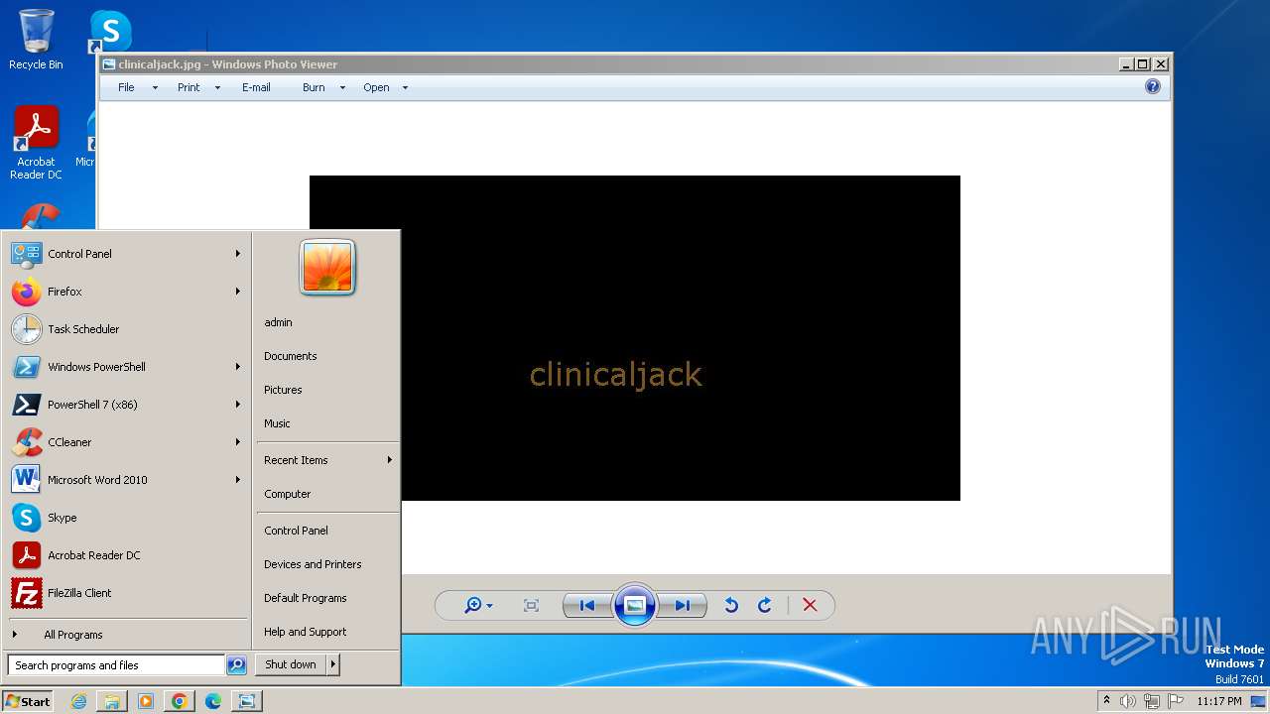Open Windows Media Player from the taskbar

146,701
